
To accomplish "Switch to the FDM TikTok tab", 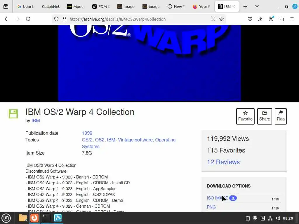I will [101, 6].
